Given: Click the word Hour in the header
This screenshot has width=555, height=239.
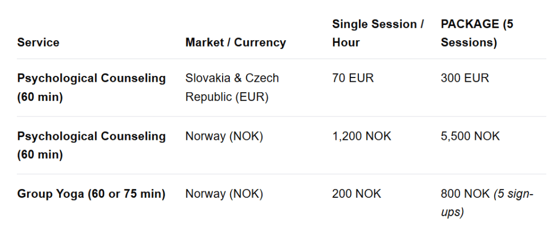Looking at the screenshot, I should pyautogui.click(x=346, y=42).
